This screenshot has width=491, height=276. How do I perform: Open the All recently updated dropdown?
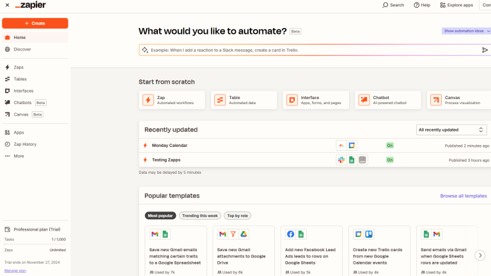click(x=451, y=130)
